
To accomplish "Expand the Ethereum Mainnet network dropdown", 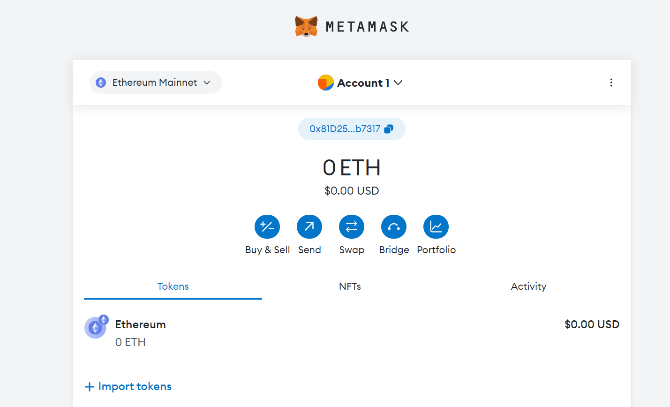I will point(156,83).
